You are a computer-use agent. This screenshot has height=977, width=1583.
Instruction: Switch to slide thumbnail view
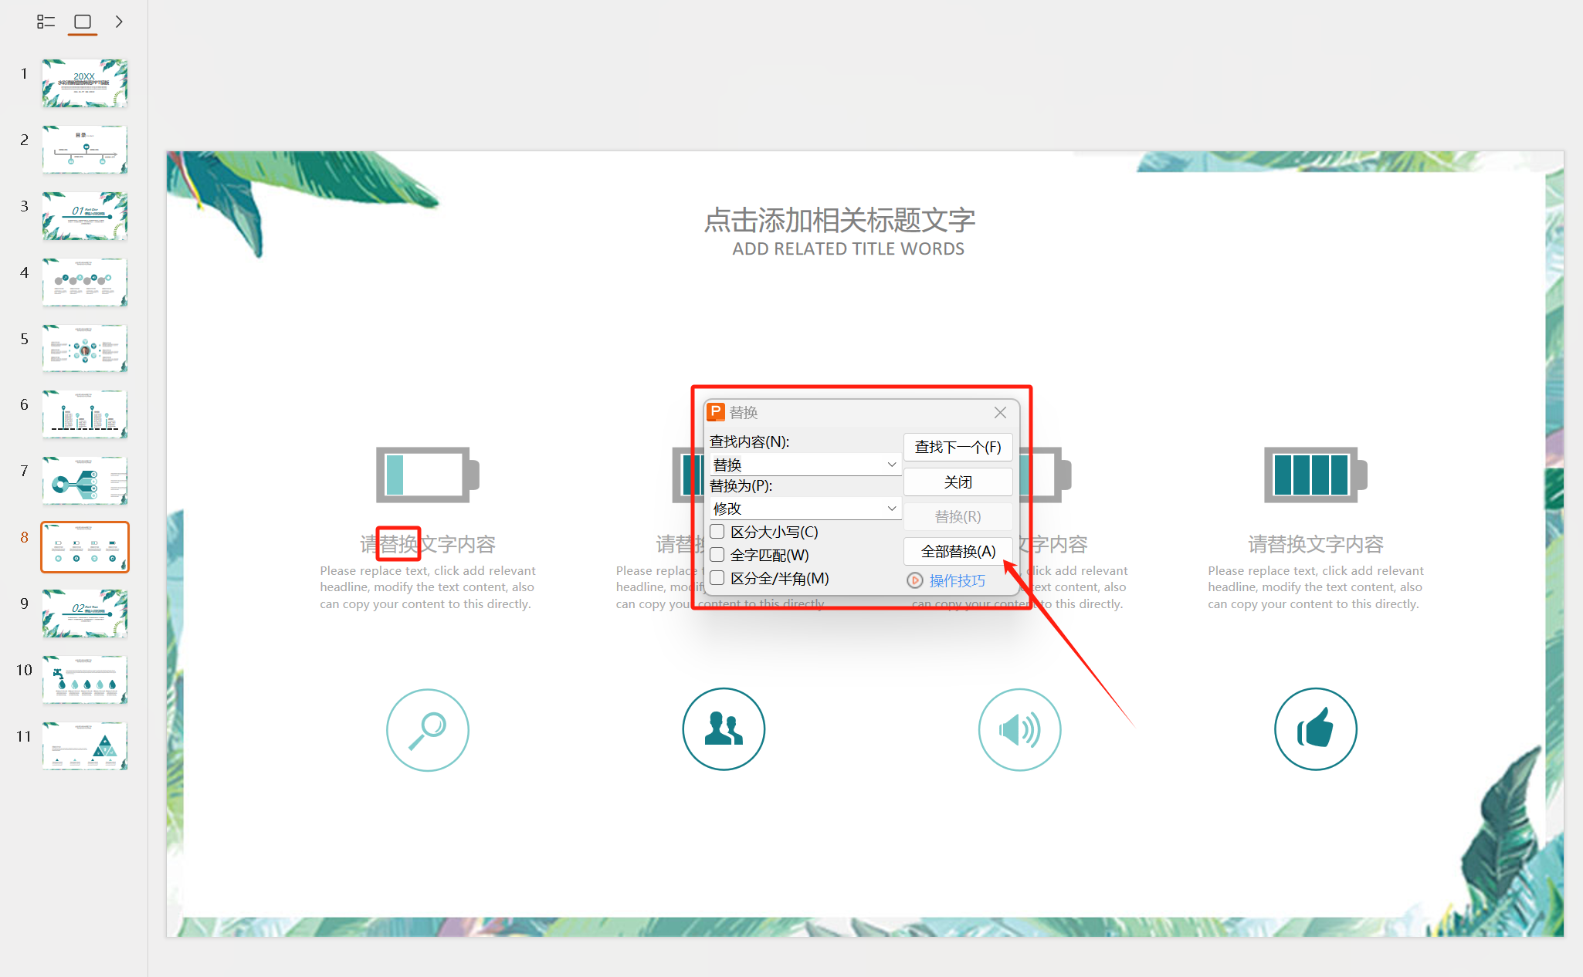coord(83,22)
